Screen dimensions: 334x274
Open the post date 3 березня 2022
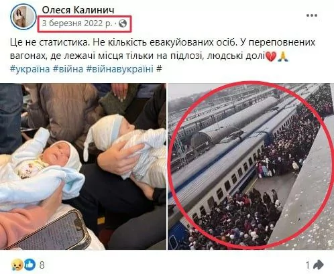(x=77, y=23)
